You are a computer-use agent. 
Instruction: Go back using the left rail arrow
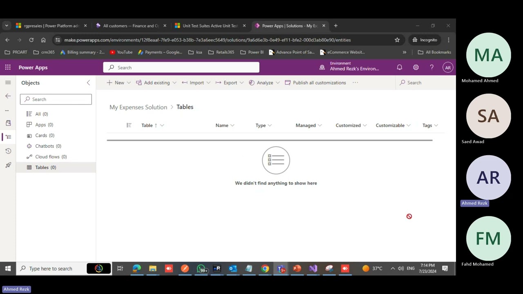coord(8,96)
